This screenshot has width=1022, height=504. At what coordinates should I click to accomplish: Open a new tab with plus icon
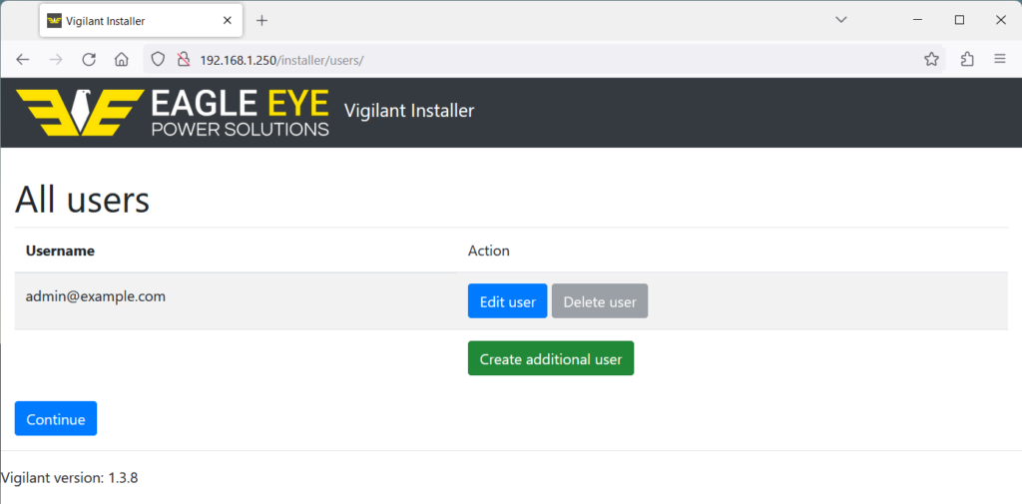[261, 20]
